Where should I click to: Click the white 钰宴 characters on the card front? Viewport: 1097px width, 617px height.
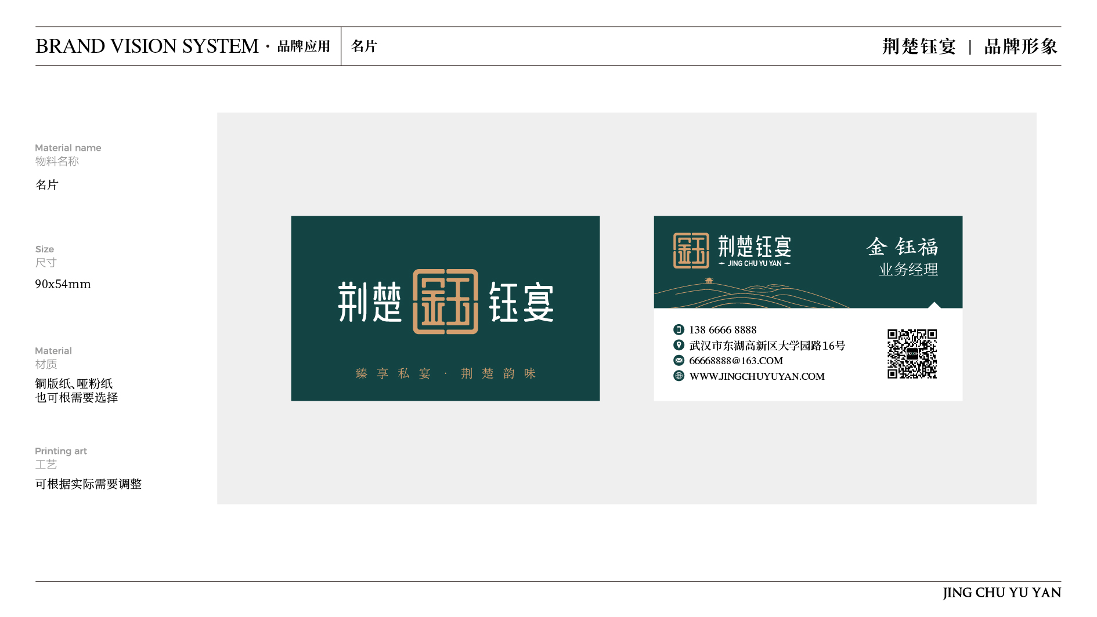pyautogui.click(x=521, y=302)
